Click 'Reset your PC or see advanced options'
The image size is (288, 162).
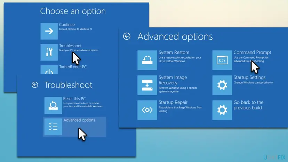pos(79,50)
